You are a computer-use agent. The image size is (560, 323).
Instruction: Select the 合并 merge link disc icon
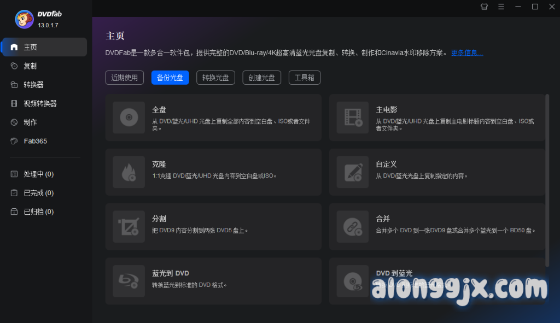[x=353, y=227]
